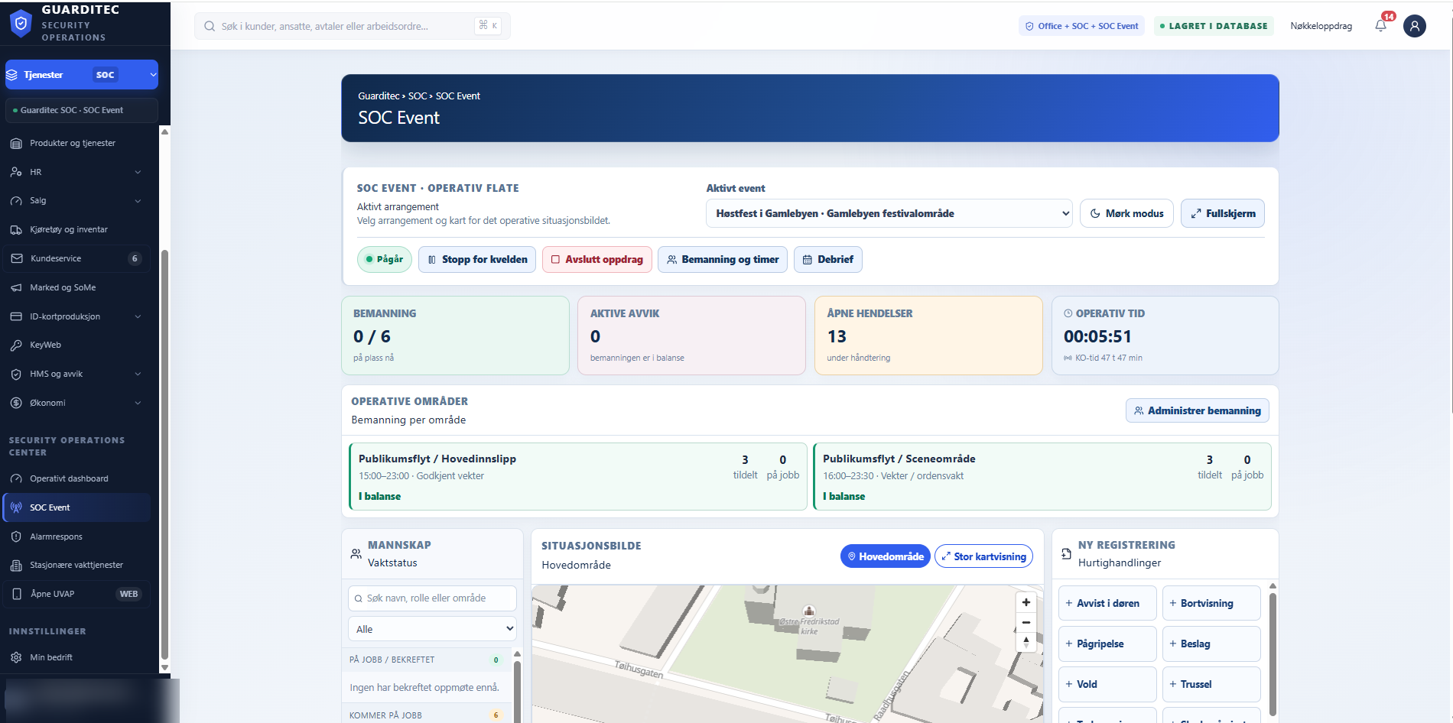The height and width of the screenshot is (723, 1453).
Task: Click the Stasjonære vakttjenester building icon
Action: click(16, 566)
